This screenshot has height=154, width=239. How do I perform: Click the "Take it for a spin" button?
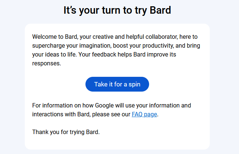pyautogui.click(x=117, y=84)
